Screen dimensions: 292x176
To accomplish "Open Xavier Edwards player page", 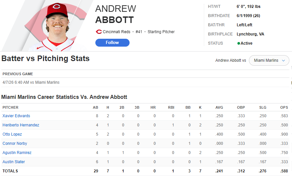I will (16, 116).
